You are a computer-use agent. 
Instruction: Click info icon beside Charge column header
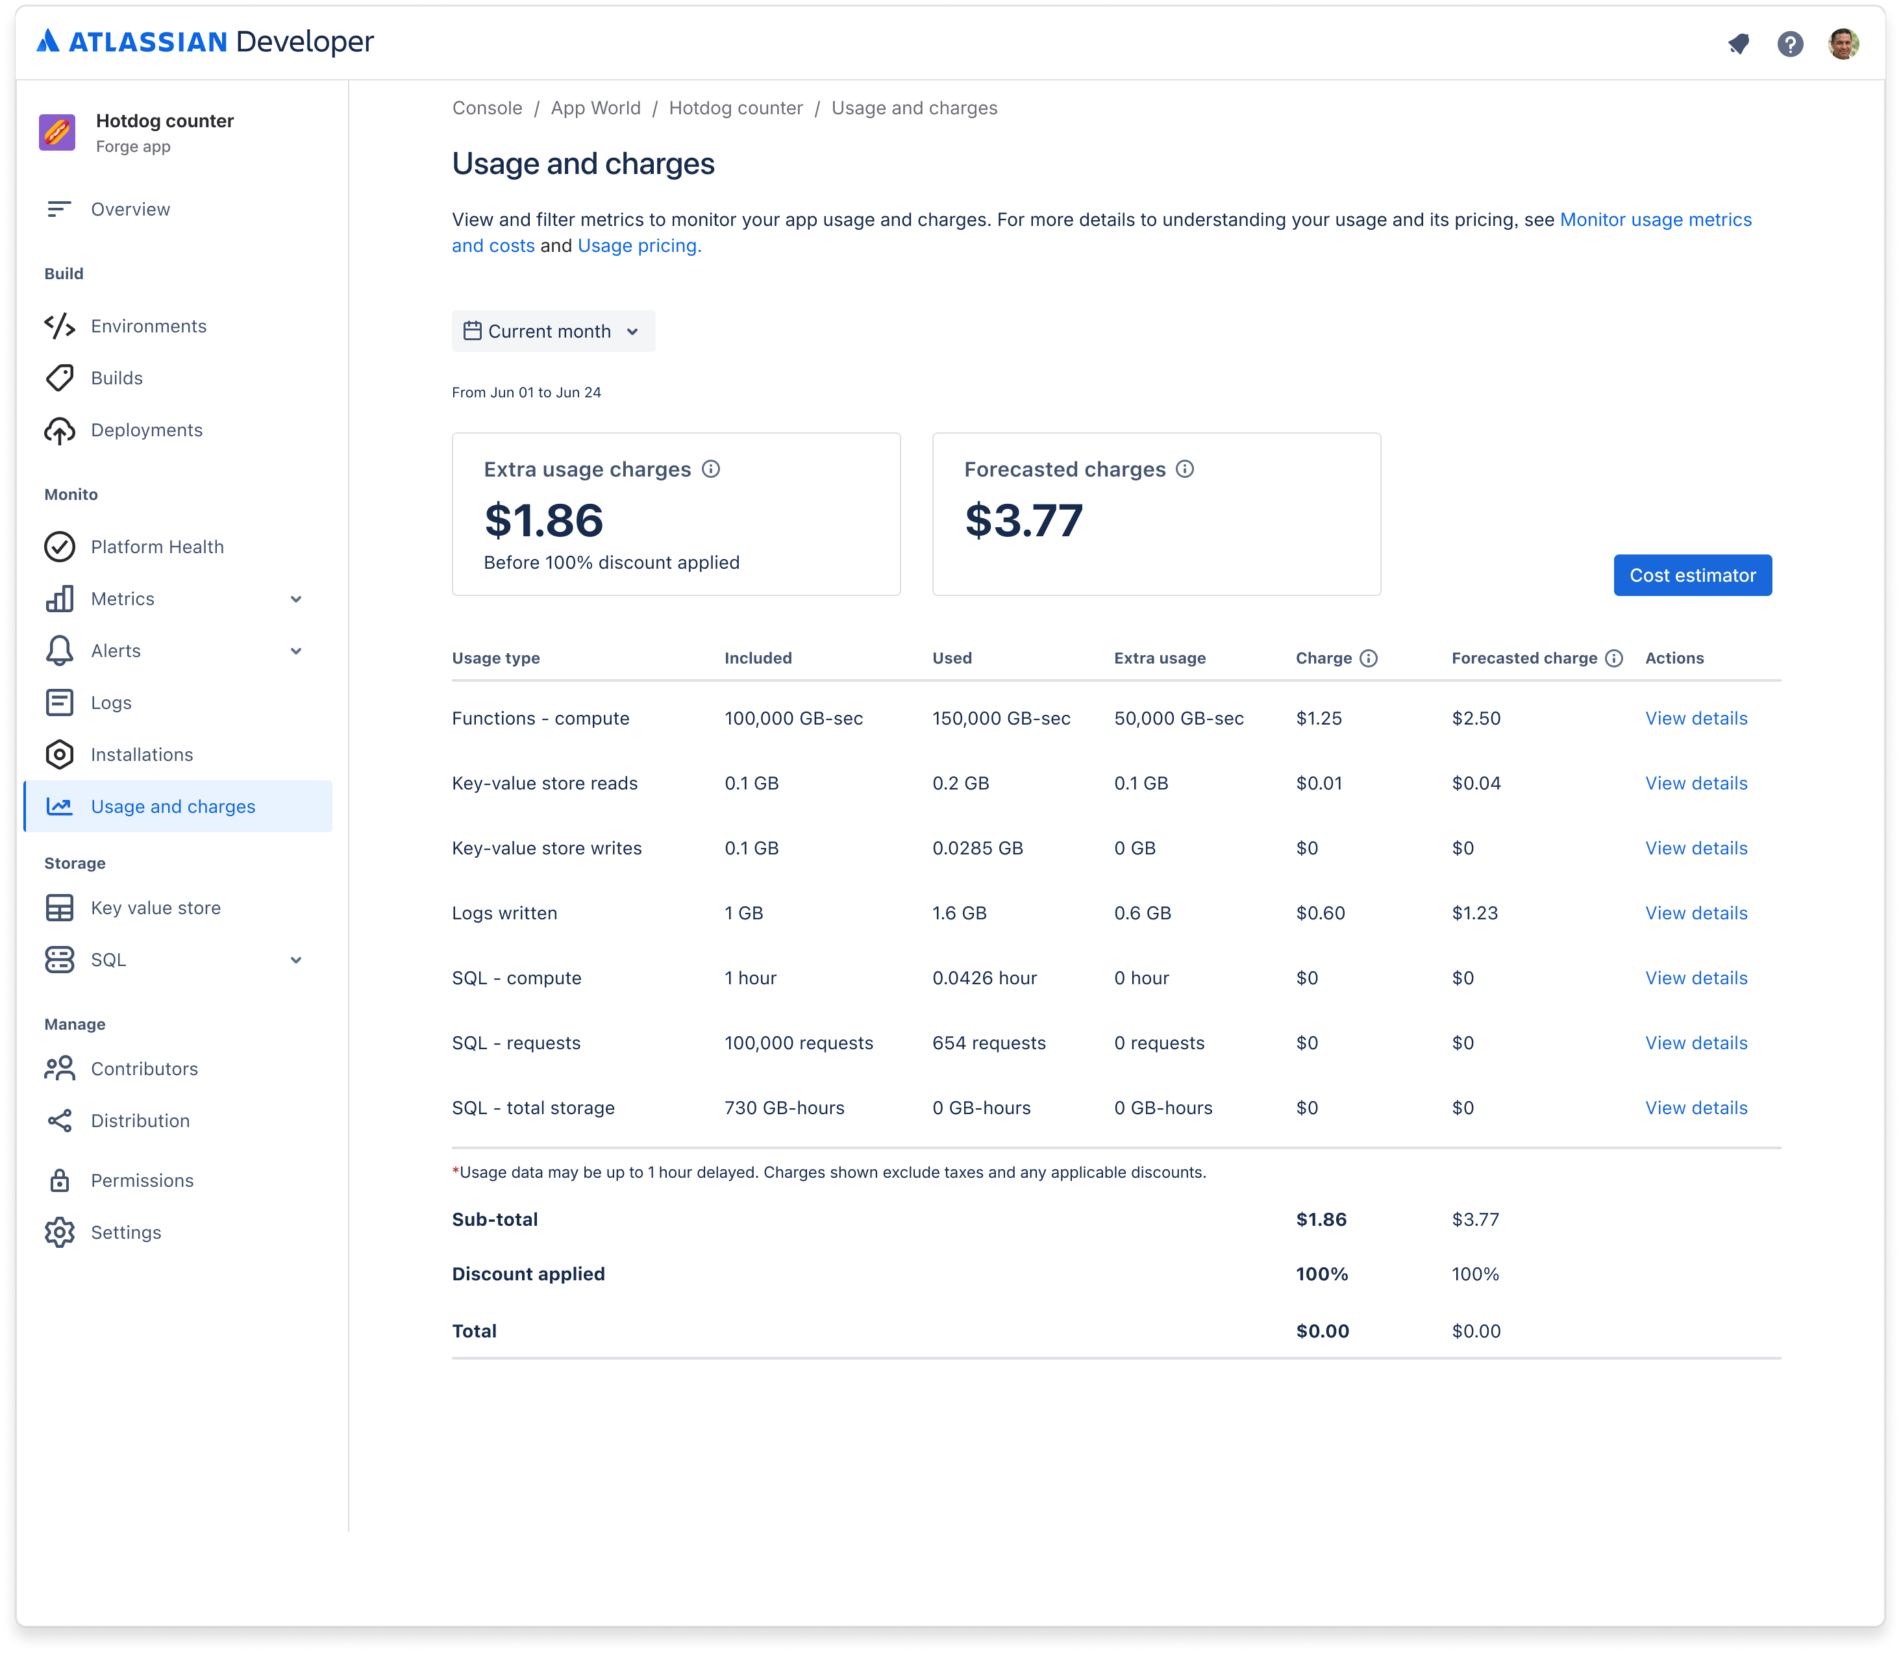pos(1369,658)
